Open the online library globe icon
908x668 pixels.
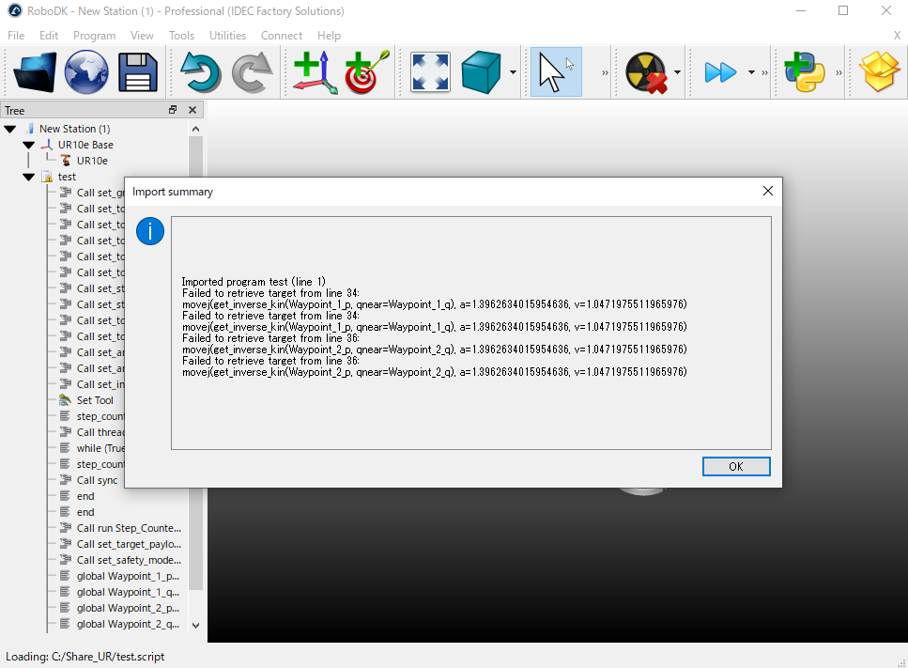coord(86,72)
